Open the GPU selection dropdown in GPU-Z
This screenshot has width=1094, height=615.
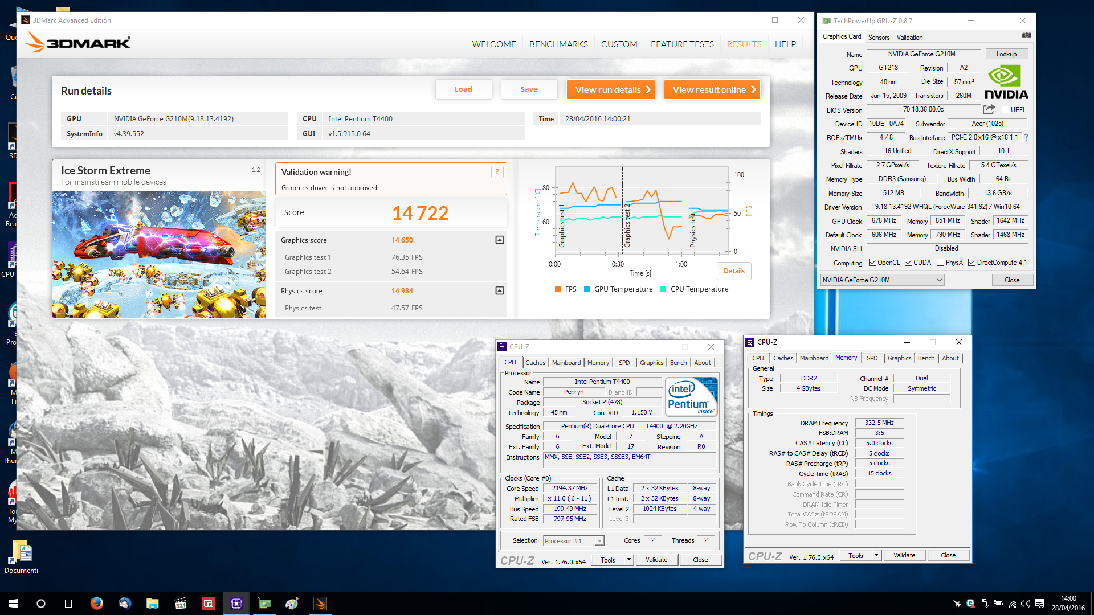pyautogui.click(x=882, y=280)
